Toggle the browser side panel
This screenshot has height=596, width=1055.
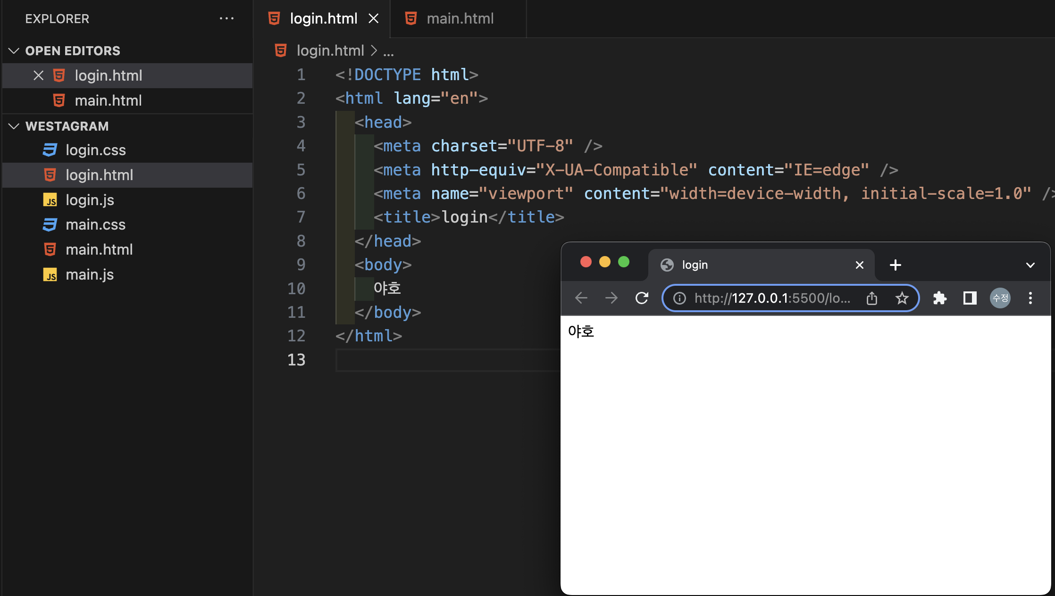[x=970, y=298]
